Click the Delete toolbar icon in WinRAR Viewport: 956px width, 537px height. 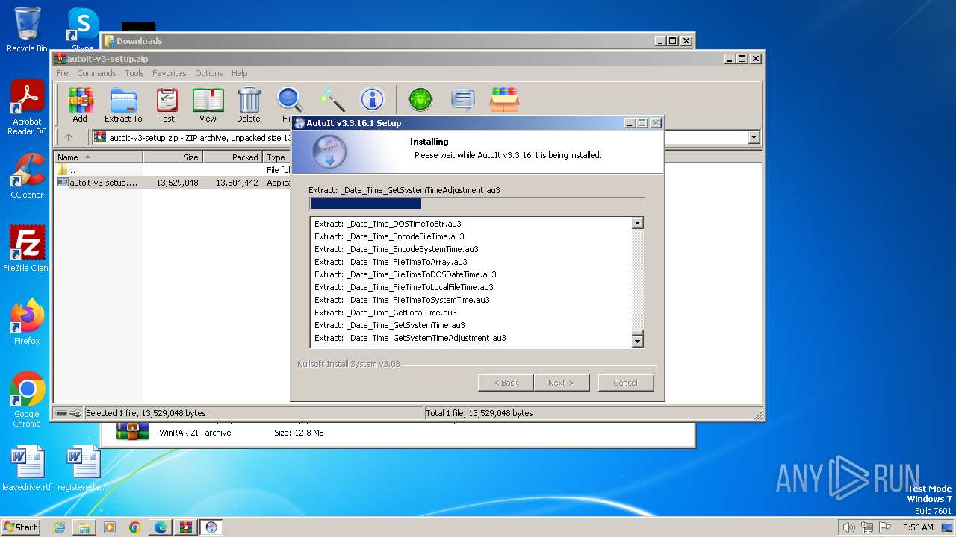(249, 104)
